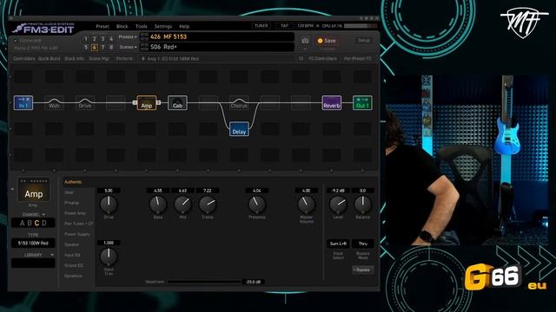The height and width of the screenshot is (312, 556).
Task: Click preset name field 426 MF 5153
Action: click(217, 36)
